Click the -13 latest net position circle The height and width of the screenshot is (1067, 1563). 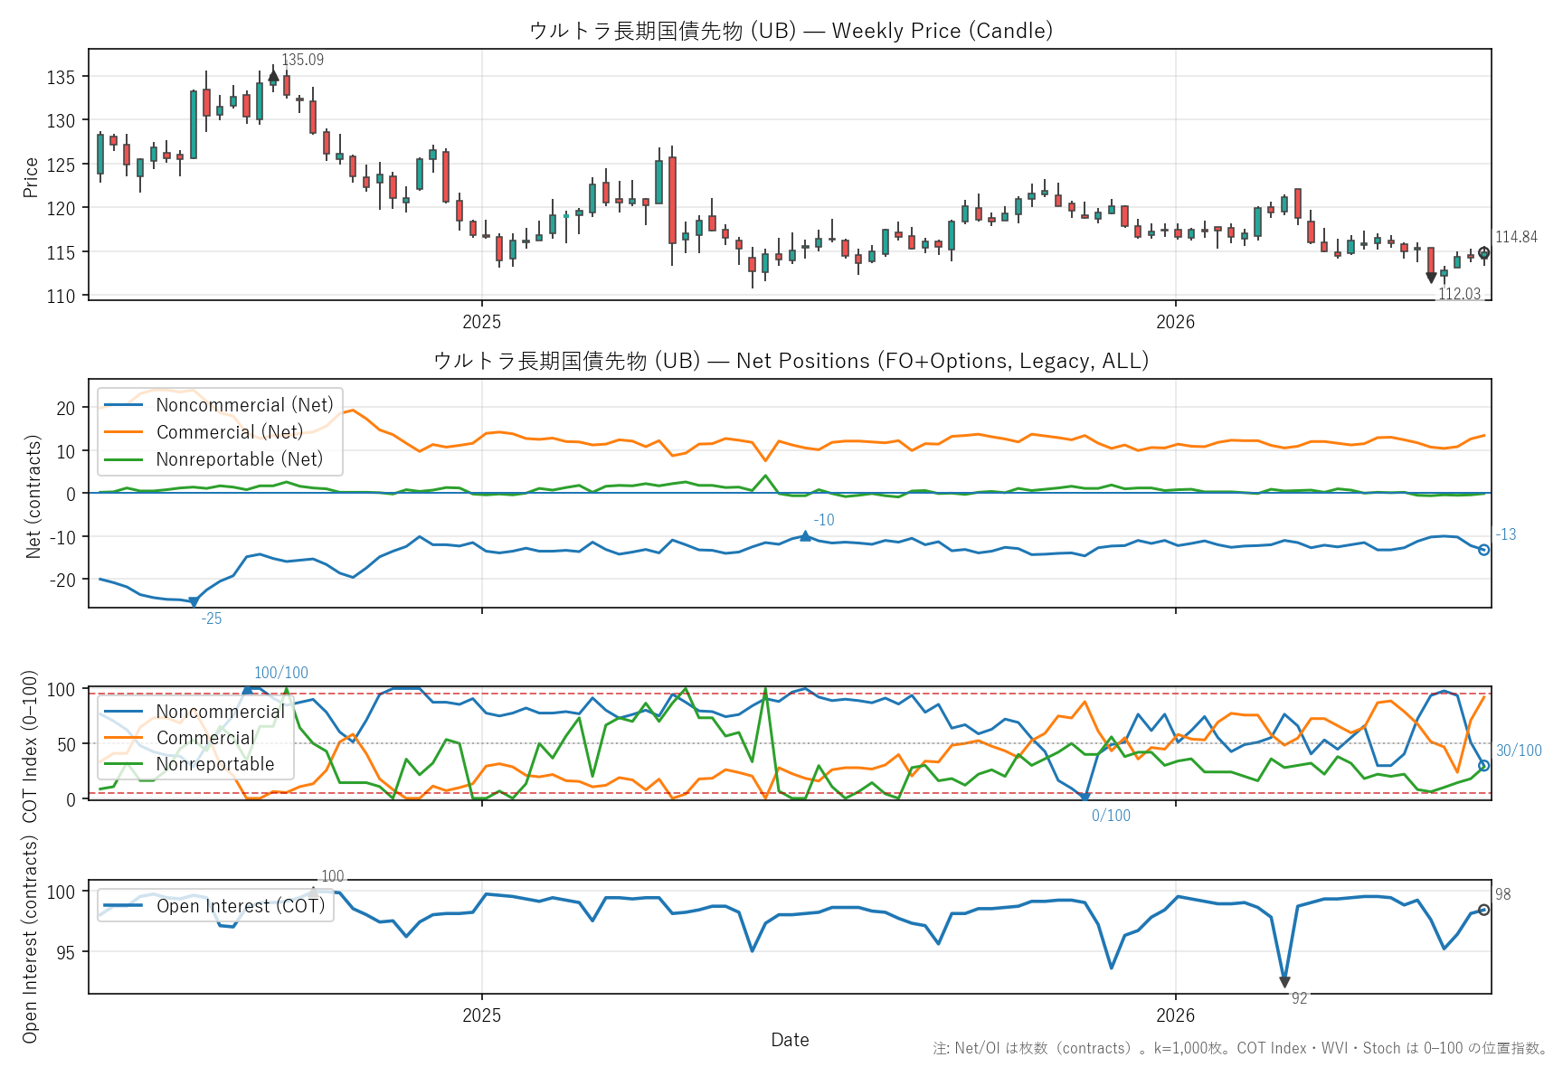click(1483, 550)
